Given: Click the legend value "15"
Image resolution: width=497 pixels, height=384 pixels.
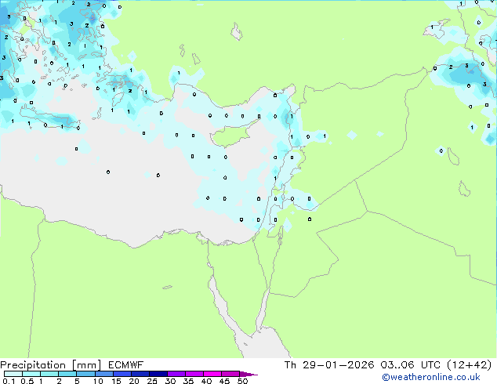Looking at the screenshot, I should 116,381.
